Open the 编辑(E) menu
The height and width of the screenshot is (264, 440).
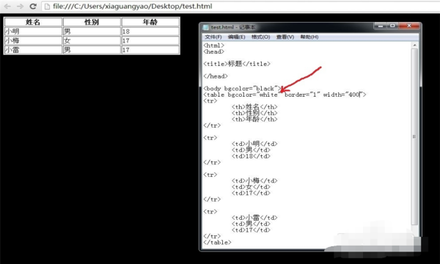click(x=237, y=37)
